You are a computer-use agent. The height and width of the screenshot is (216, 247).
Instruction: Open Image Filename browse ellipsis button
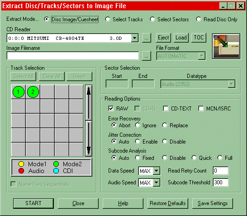coord(146,56)
